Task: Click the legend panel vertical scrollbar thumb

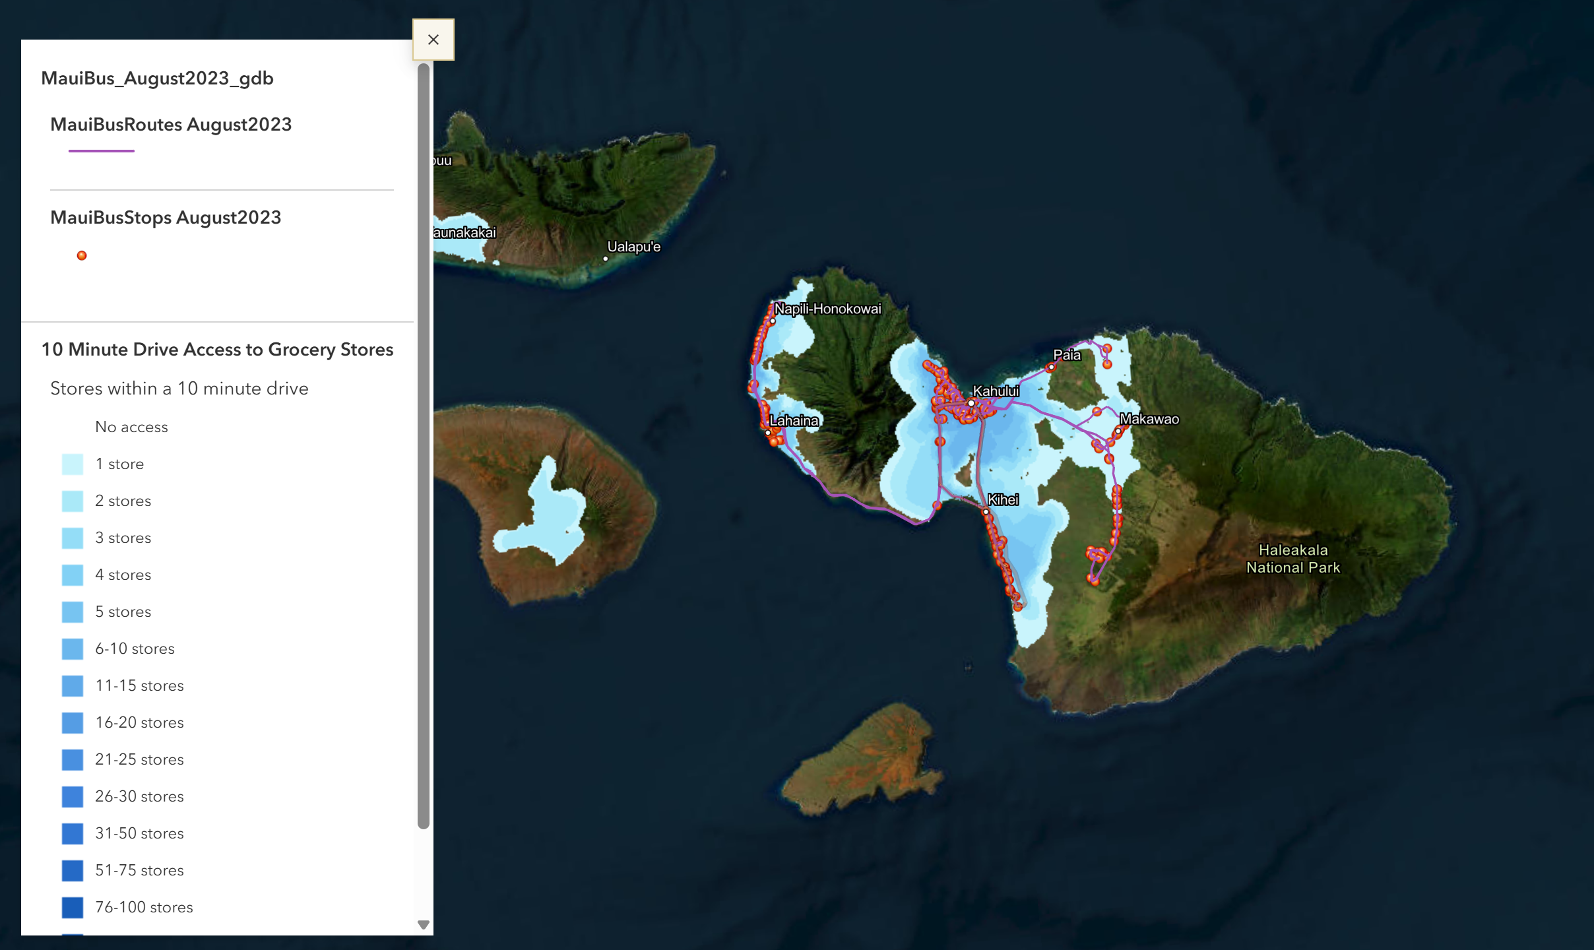Action: (x=424, y=446)
